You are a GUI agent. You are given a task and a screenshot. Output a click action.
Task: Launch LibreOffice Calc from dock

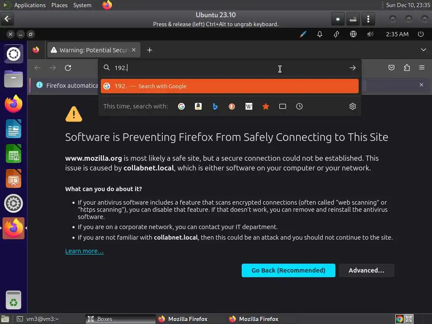[13, 154]
